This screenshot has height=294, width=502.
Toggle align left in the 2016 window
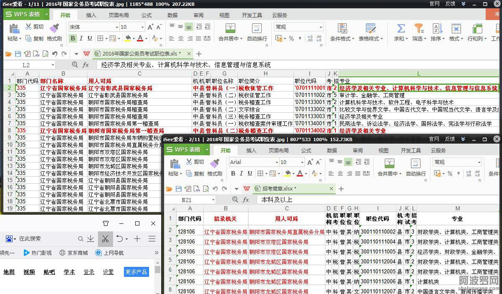172,38
